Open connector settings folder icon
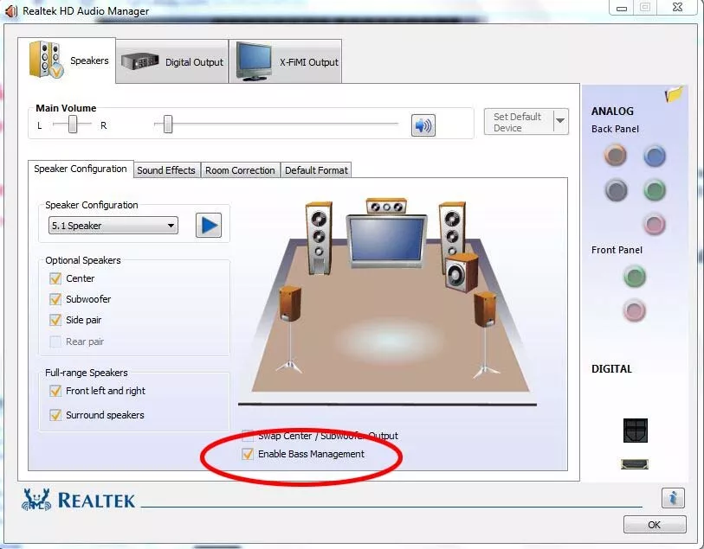704x549 pixels. [x=674, y=93]
